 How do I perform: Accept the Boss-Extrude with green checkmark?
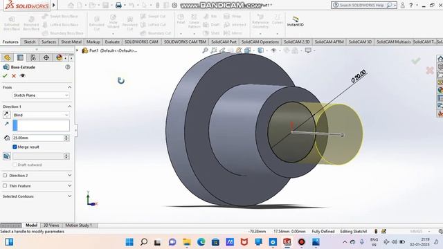point(5,75)
